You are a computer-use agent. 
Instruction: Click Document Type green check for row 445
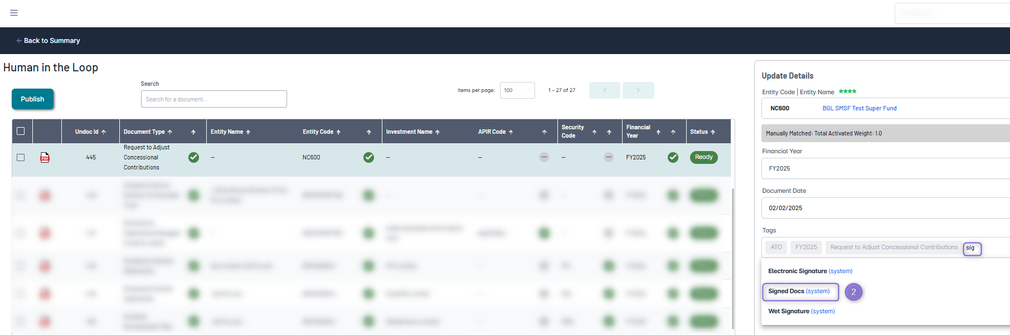click(193, 158)
